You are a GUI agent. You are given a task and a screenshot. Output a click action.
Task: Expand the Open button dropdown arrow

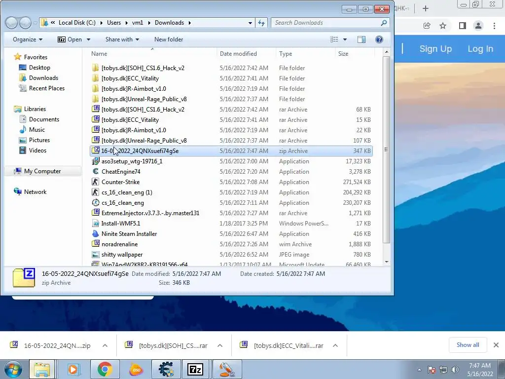[88, 39]
